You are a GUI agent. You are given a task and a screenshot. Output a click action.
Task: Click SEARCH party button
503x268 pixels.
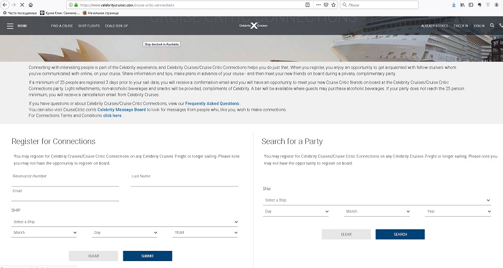pyautogui.click(x=400, y=234)
